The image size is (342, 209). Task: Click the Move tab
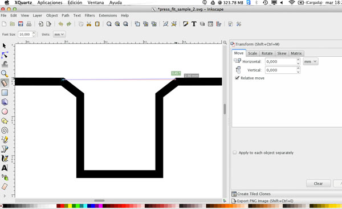click(239, 53)
